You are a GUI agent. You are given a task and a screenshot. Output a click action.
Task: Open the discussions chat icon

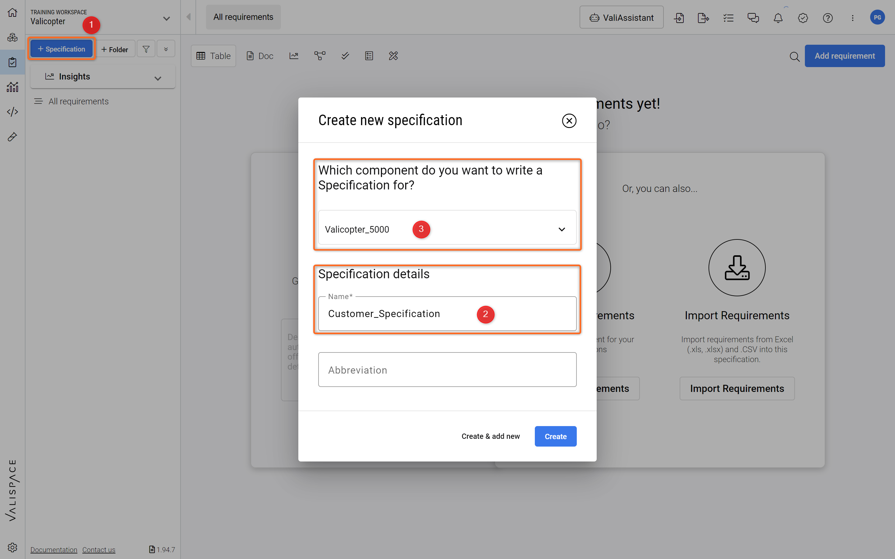pos(753,18)
